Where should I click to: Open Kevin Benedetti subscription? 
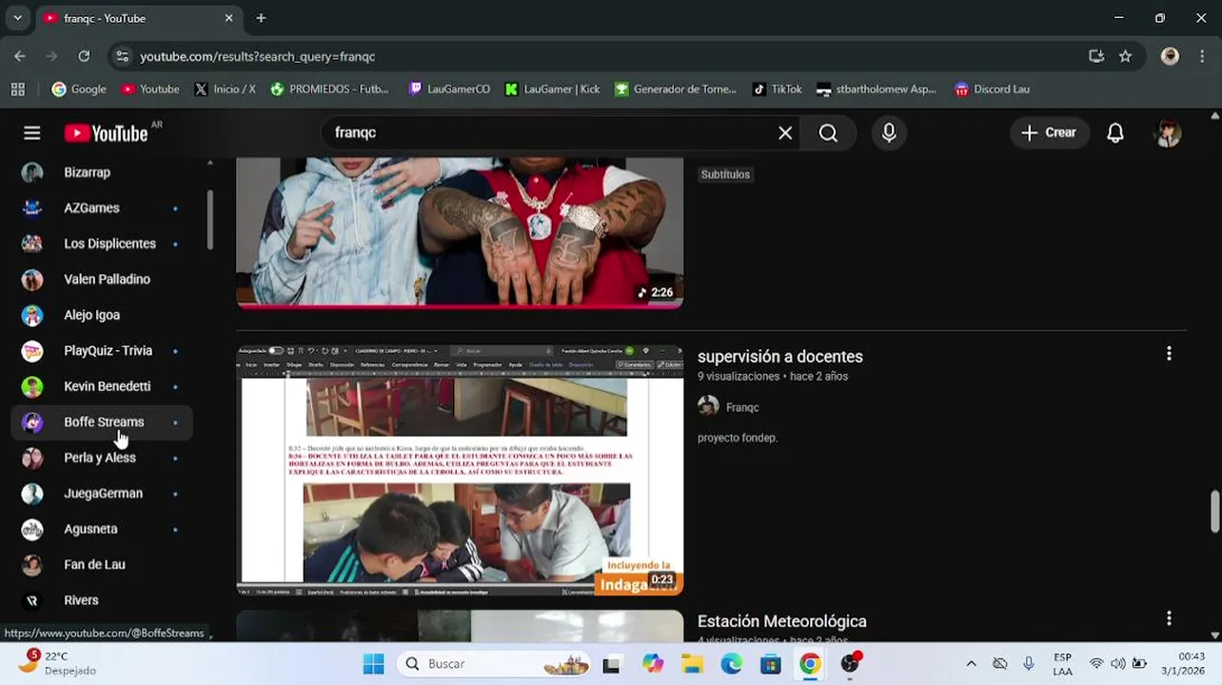102,386
